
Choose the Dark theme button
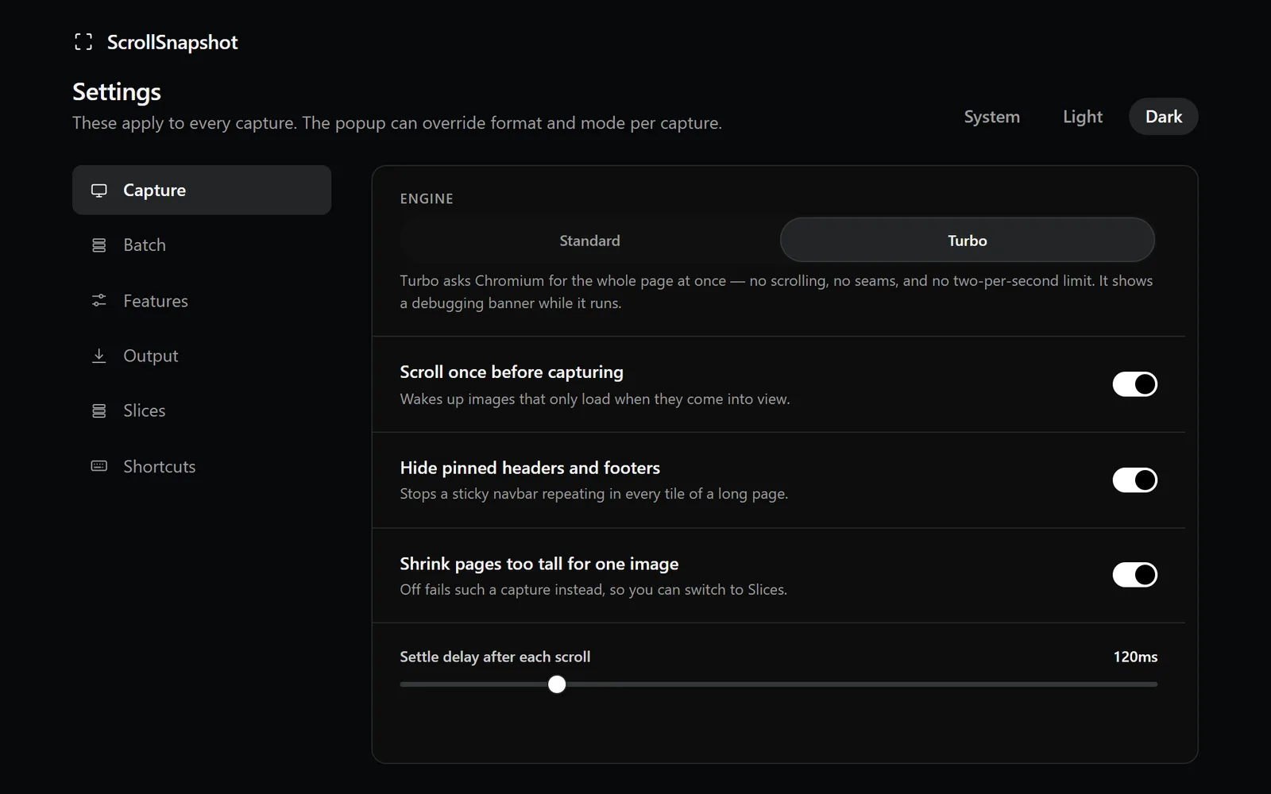(x=1163, y=117)
